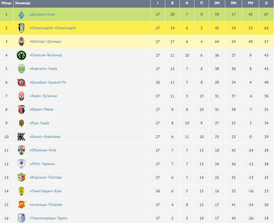Click the О points column header
The height and width of the screenshot is (223, 274).
[266, 3]
